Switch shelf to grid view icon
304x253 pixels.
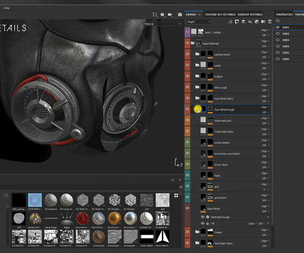(x=176, y=195)
